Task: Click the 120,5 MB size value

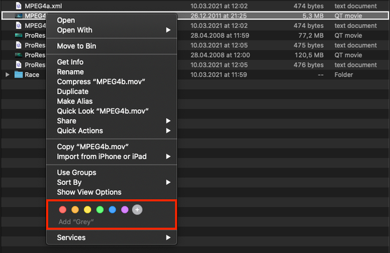Action: [309, 55]
